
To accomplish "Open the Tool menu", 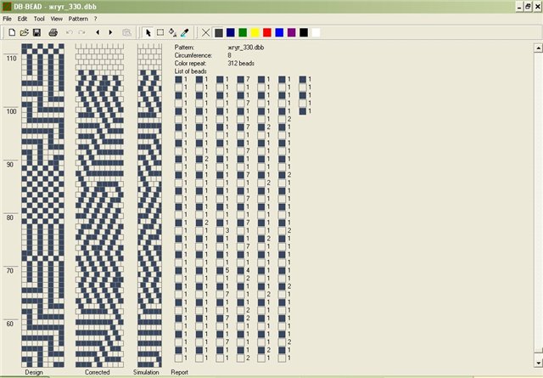I will point(39,19).
